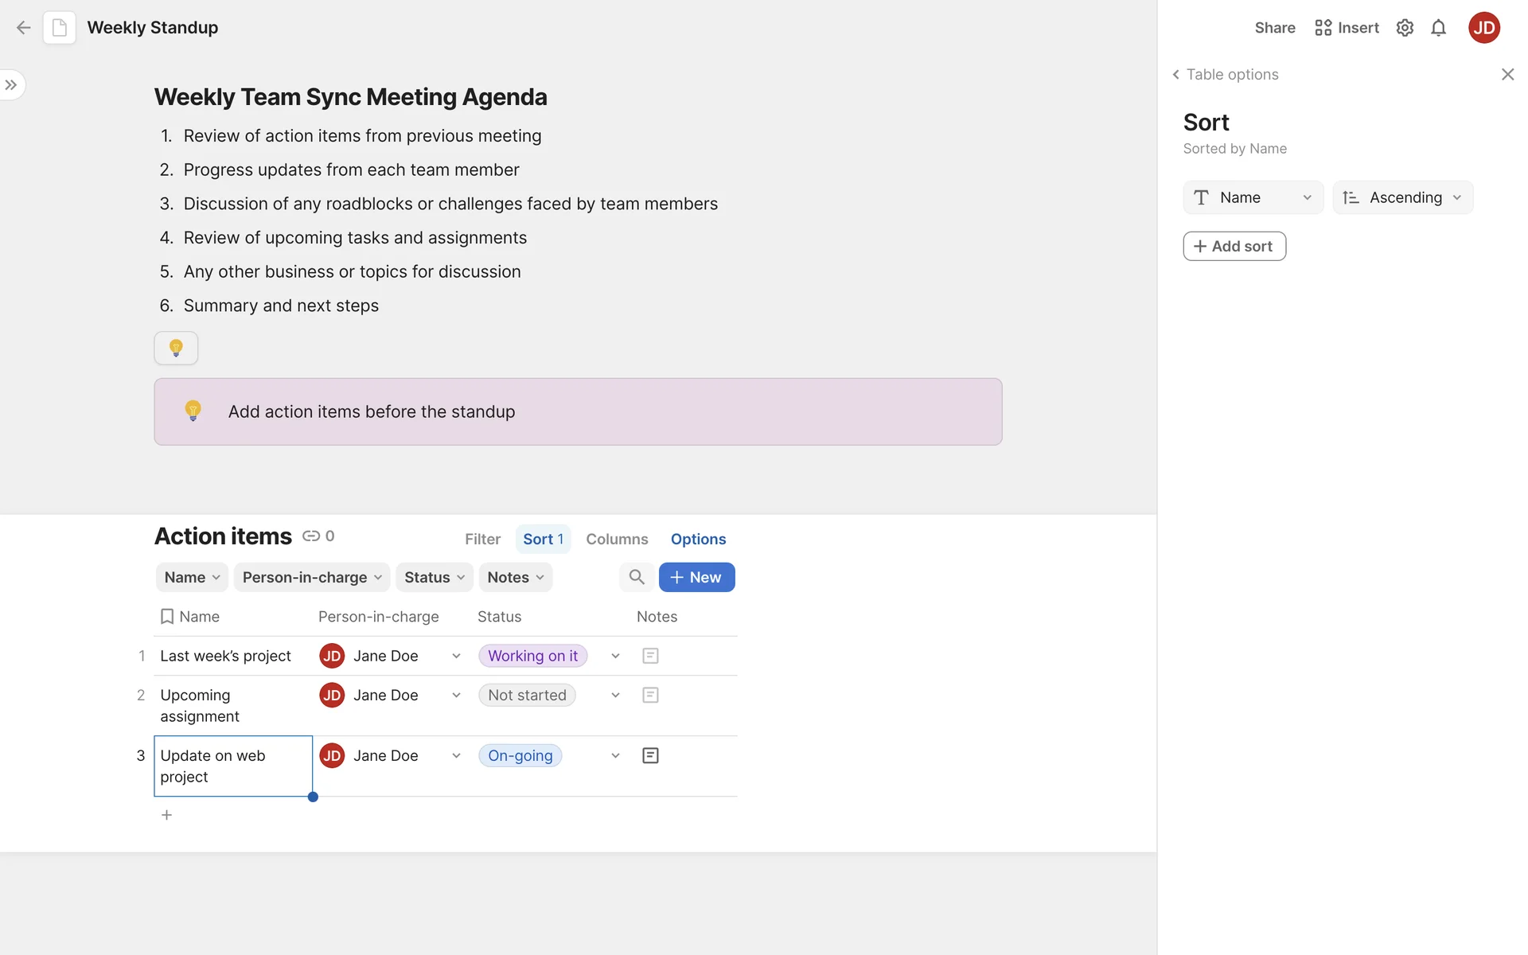Click the search icon in Action items table

coord(636,577)
